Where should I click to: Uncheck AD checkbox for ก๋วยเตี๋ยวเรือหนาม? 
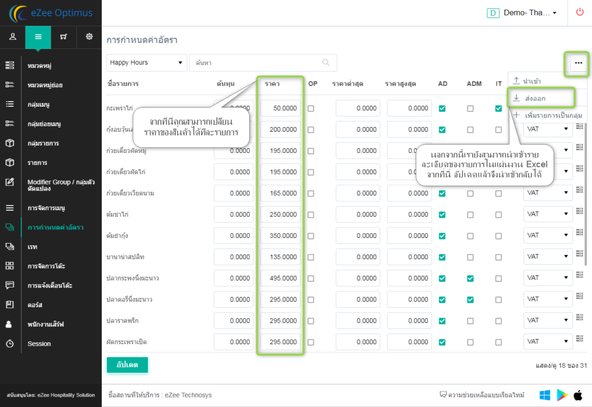coord(442,194)
